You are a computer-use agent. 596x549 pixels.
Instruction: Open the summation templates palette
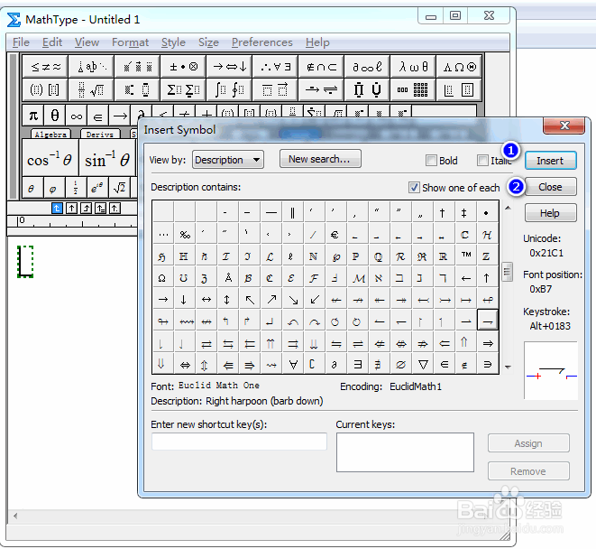[183, 90]
